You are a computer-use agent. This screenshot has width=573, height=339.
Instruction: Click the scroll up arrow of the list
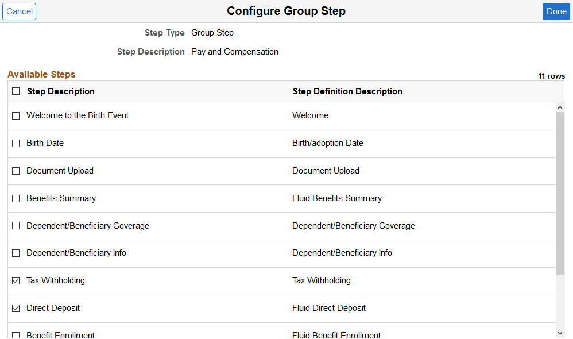[x=560, y=107]
